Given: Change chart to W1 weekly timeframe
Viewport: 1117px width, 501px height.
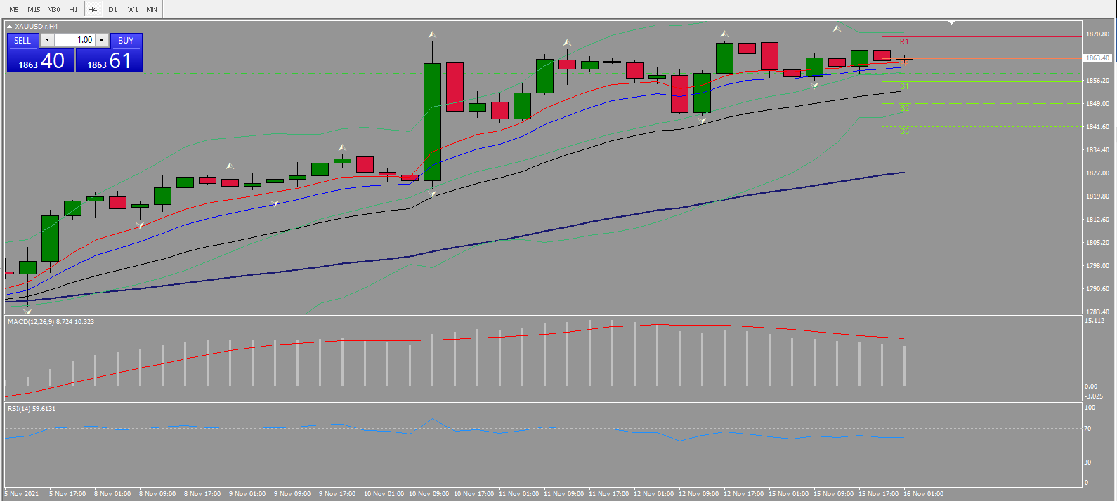Looking at the screenshot, I should click(133, 9).
